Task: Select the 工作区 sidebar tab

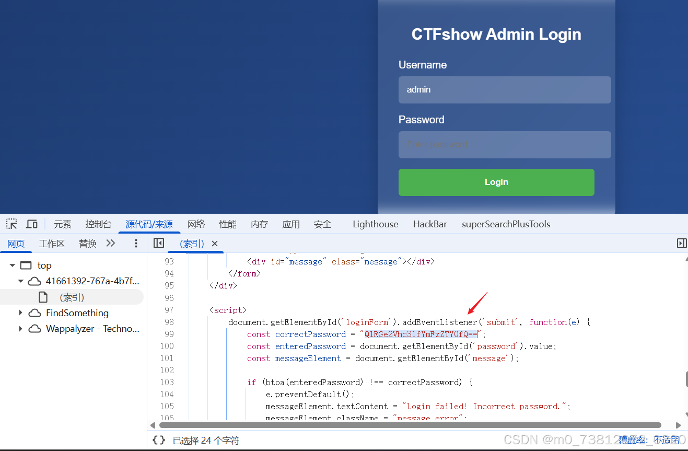Action: point(52,244)
